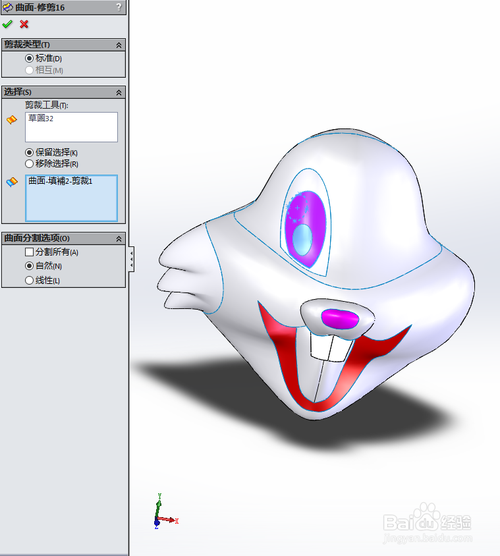
Task: Choose 移除选择(R) option
Action: tap(30, 163)
